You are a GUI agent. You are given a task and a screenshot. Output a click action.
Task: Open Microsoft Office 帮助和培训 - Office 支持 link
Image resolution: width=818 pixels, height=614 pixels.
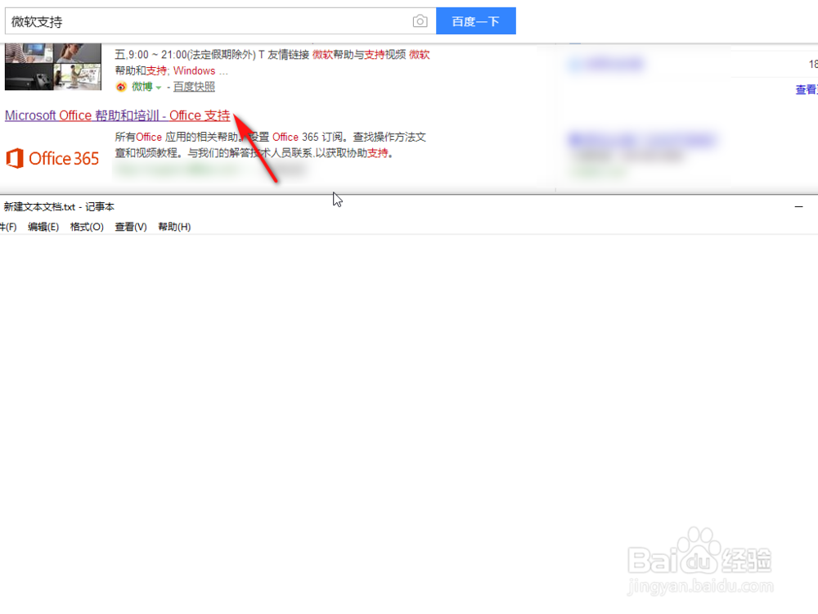point(117,115)
